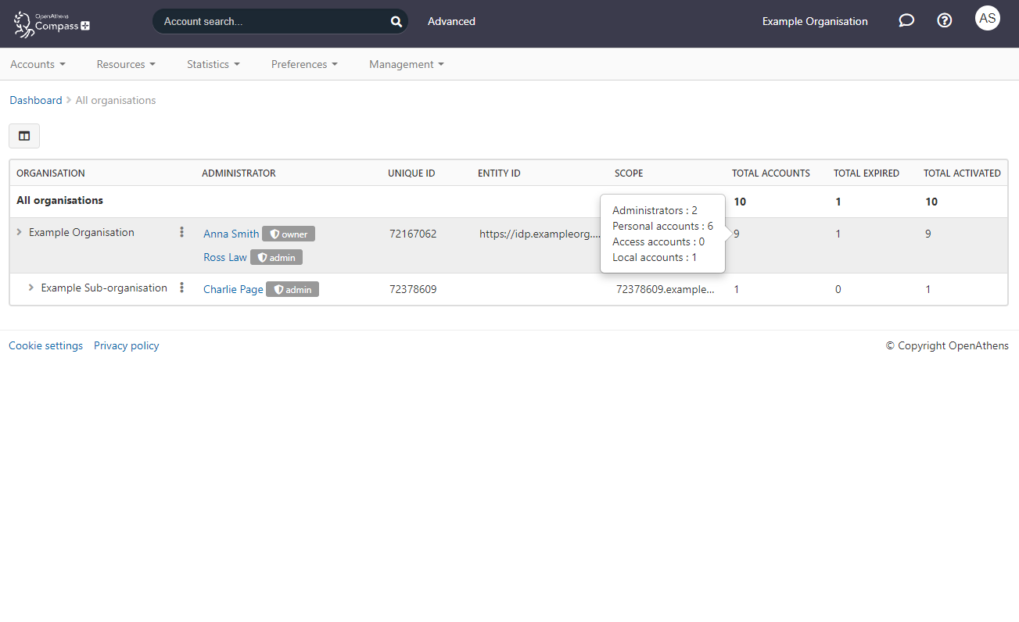Open the Advanced search link
Screen dimensions: 1019x622
[451, 21]
